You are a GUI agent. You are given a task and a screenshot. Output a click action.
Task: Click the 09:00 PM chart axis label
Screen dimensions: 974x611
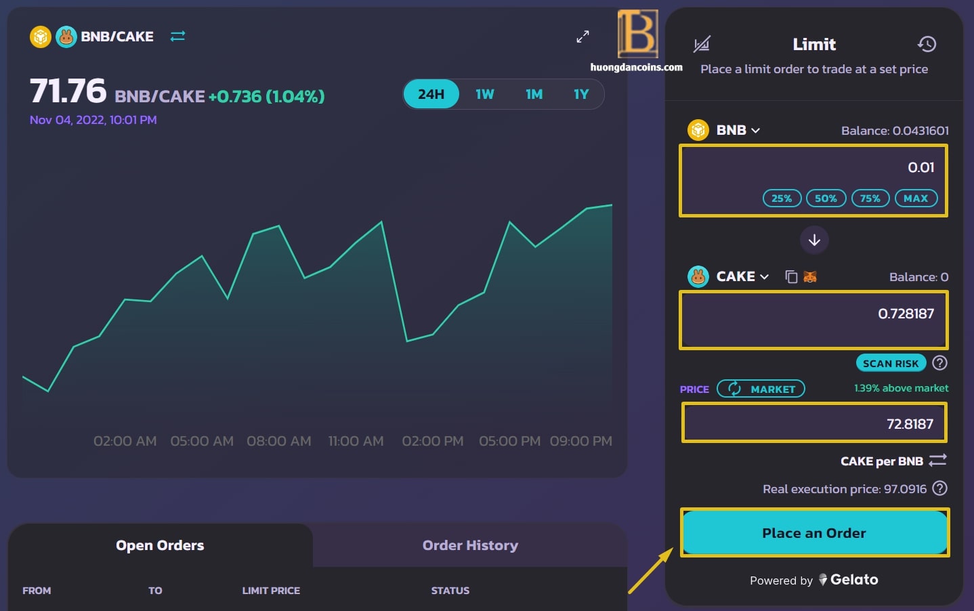pyautogui.click(x=581, y=441)
